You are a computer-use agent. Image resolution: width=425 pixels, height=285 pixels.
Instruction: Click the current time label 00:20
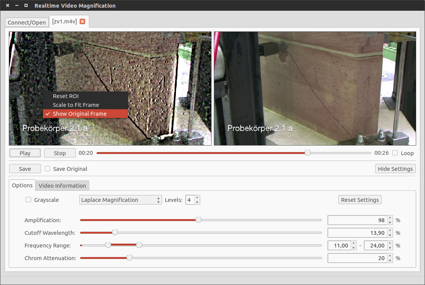click(x=85, y=153)
